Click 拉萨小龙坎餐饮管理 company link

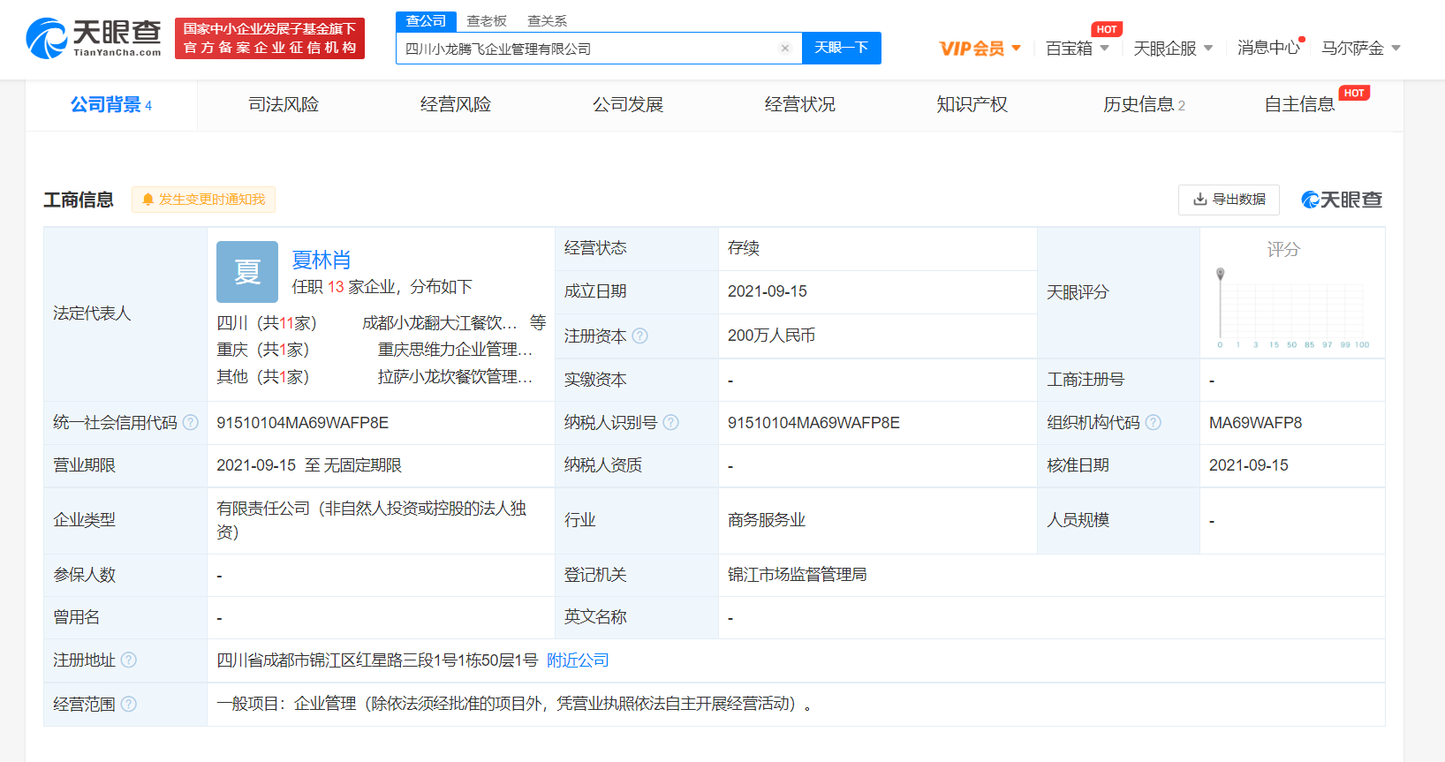tap(455, 377)
